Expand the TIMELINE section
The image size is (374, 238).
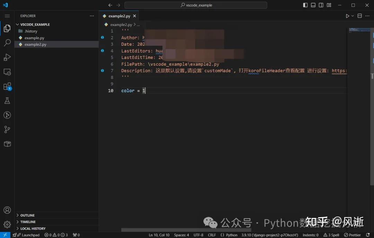coord(28,222)
